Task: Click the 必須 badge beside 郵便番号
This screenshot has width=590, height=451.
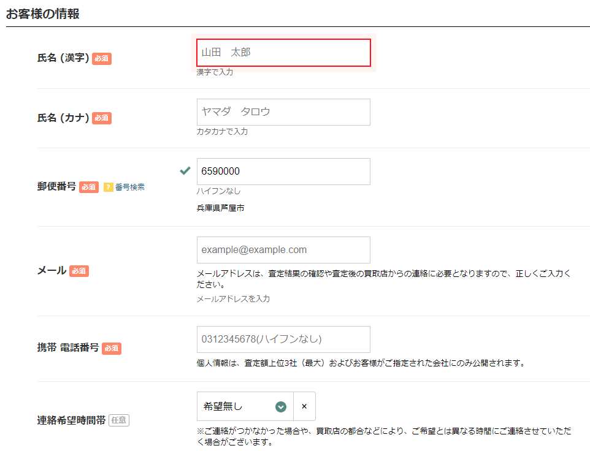Action: click(x=89, y=188)
